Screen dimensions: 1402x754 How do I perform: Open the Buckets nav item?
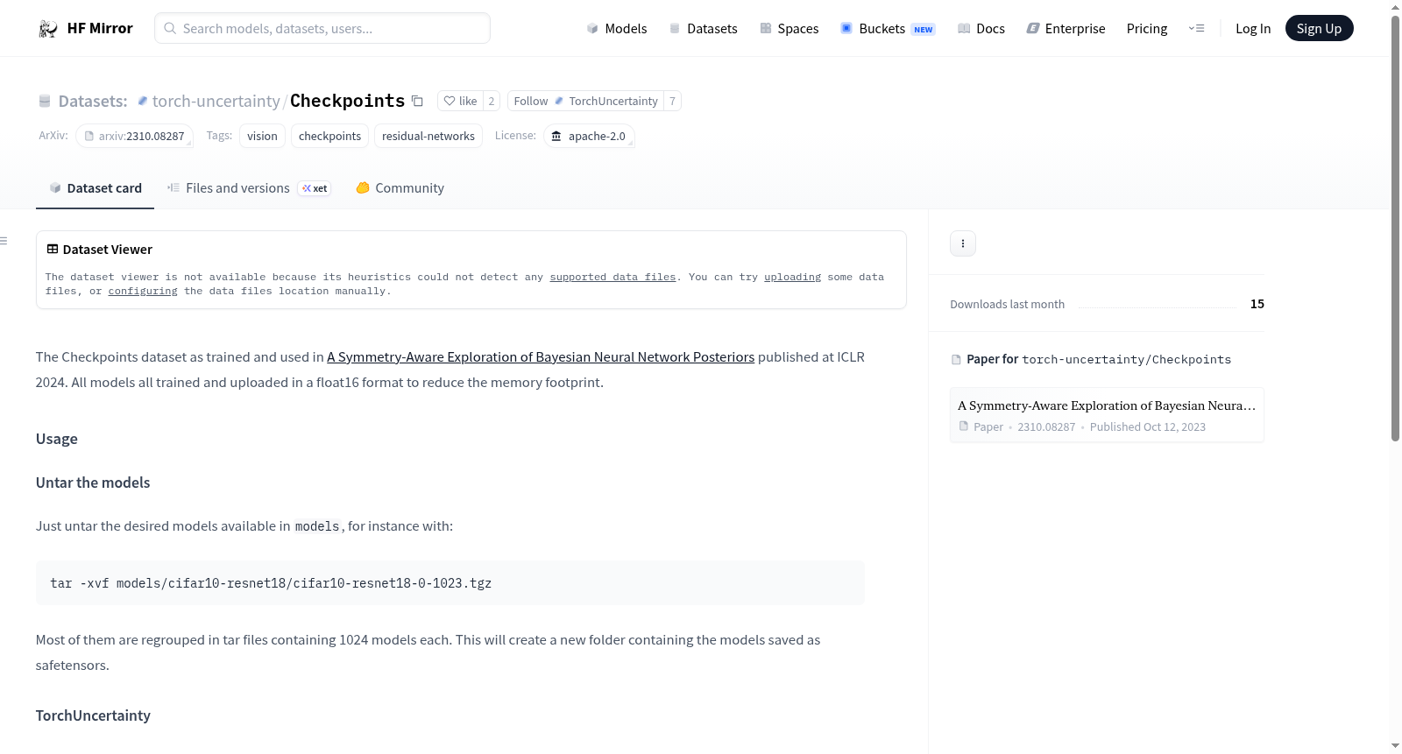888,29
